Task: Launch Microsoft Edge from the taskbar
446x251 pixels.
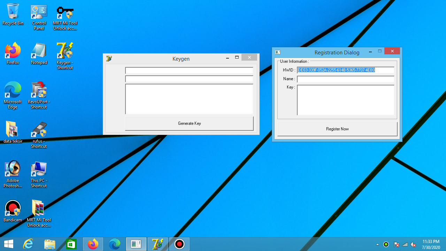Action: pyautogui.click(x=115, y=244)
